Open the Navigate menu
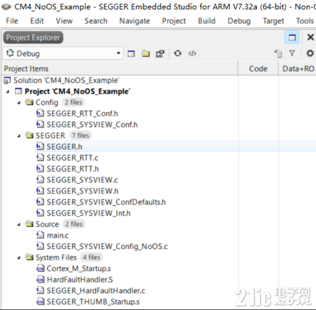This screenshot has height=310, width=316. click(x=135, y=21)
